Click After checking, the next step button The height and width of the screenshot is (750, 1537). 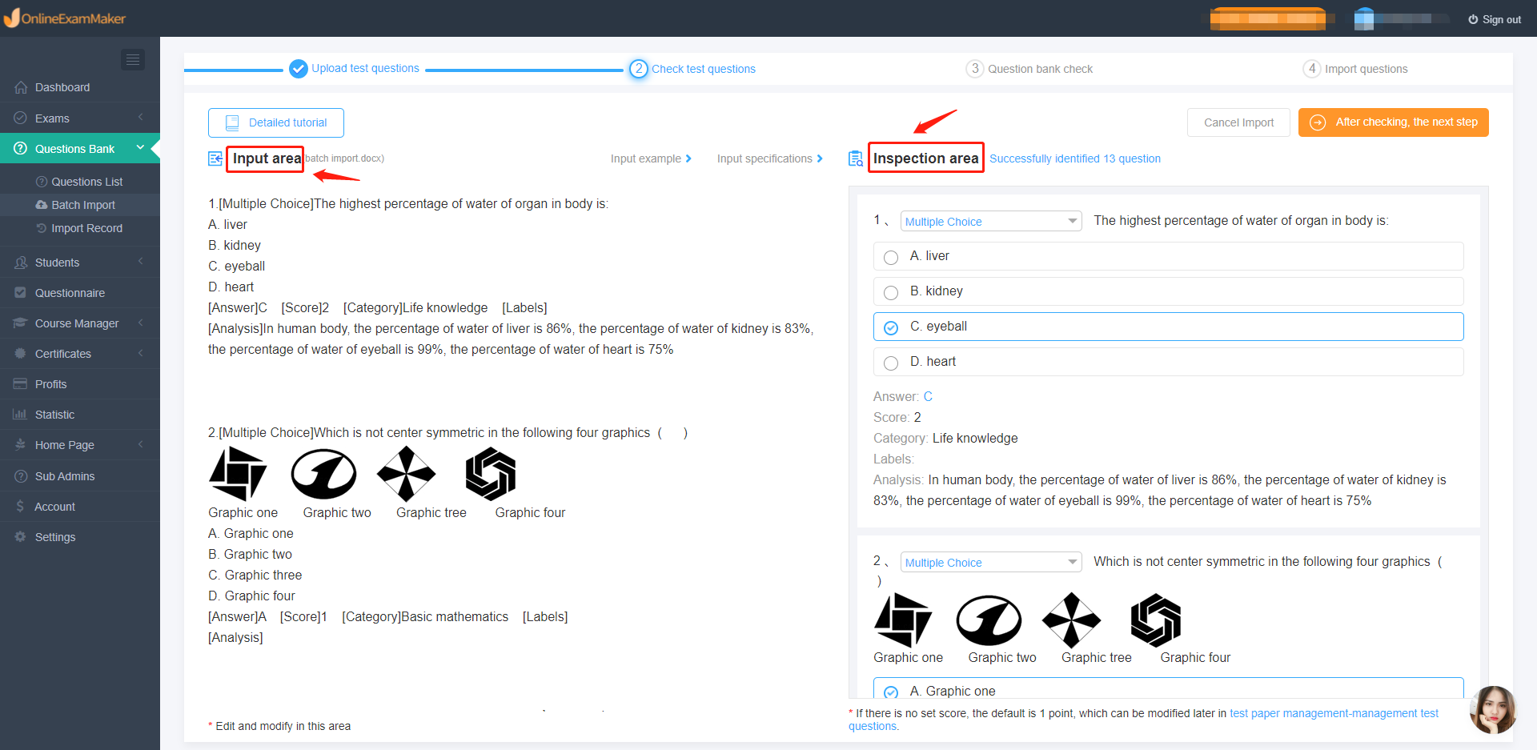1394,122
